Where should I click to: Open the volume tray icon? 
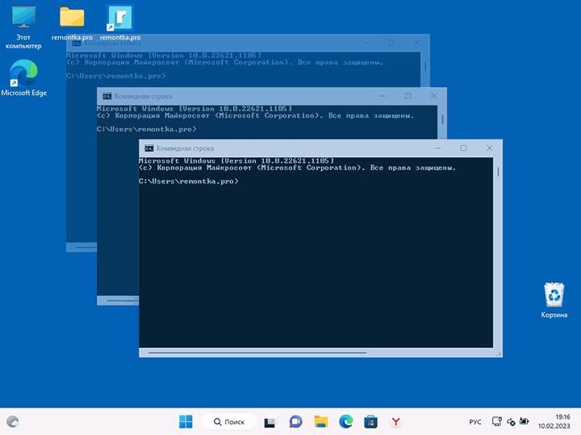pos(511,421)
